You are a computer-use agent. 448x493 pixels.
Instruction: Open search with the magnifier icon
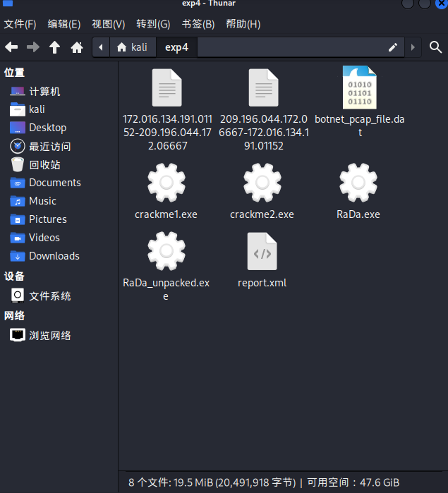click(436, 47)
